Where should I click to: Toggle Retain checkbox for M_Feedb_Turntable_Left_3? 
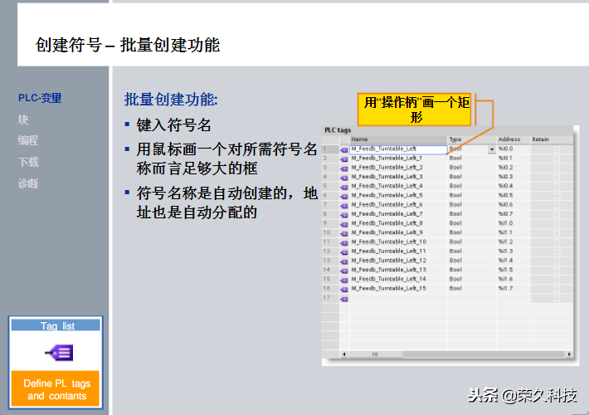tap(557, 177)
